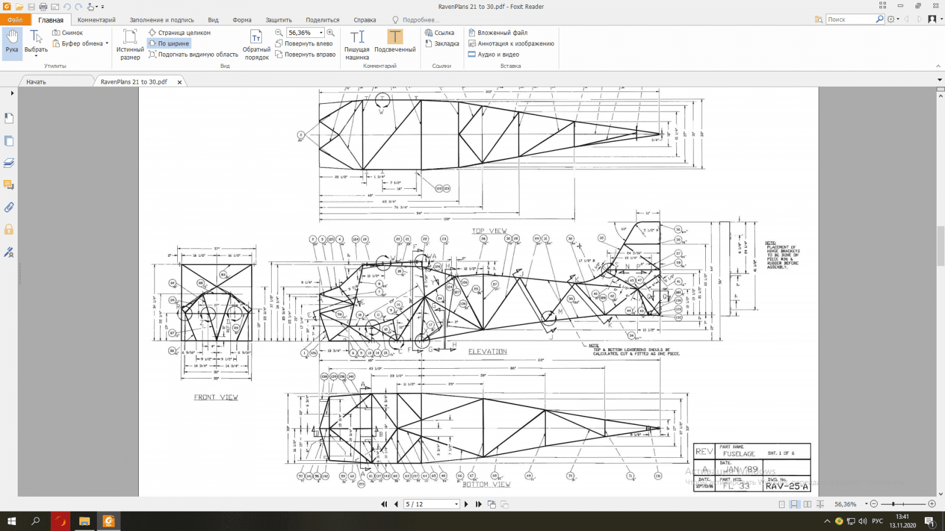945x531 pixels.
Task: Expand the page number dropdown 5 / 12
Action: point(456,504)
